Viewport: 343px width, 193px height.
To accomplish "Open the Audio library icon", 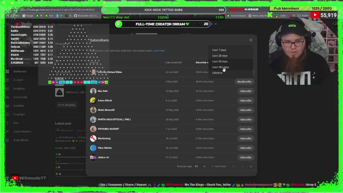I will [x=7, y=140].
